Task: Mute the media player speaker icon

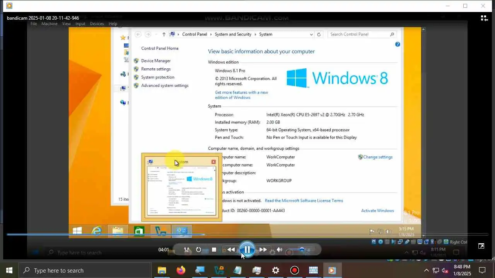Action: click(x=279, y=250)
